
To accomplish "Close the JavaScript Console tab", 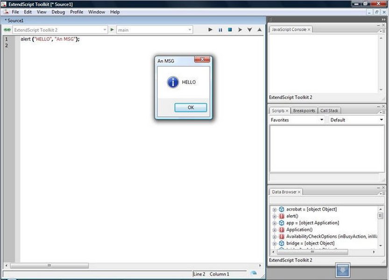I will tap(309, 29).
